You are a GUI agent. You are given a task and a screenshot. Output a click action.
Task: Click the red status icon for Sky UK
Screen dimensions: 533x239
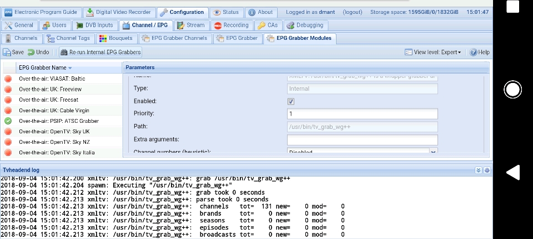pos(8,131)
